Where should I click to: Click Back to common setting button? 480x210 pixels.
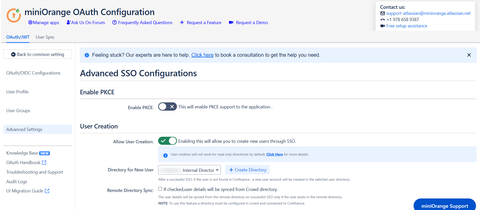tap(38, 54)
